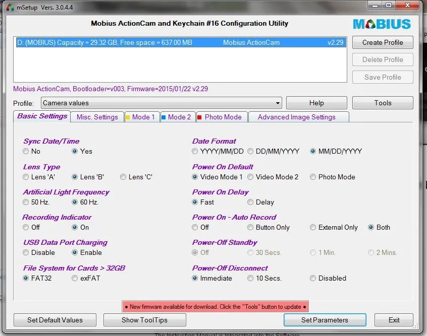The image size is (427, 336).
Task: Click the MOBIUS logo
Action: [x=382, y=24]
